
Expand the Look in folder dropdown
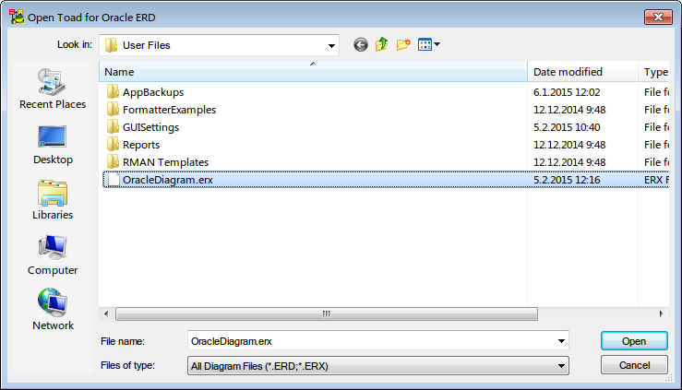[331, 45]
